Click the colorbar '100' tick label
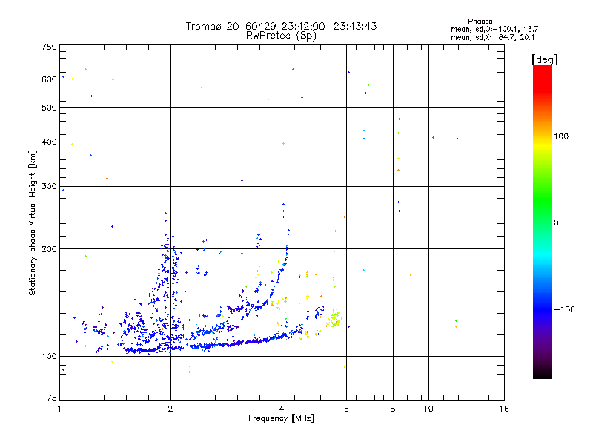The width and height of the screenshot is (593, 445). (561, 136)
